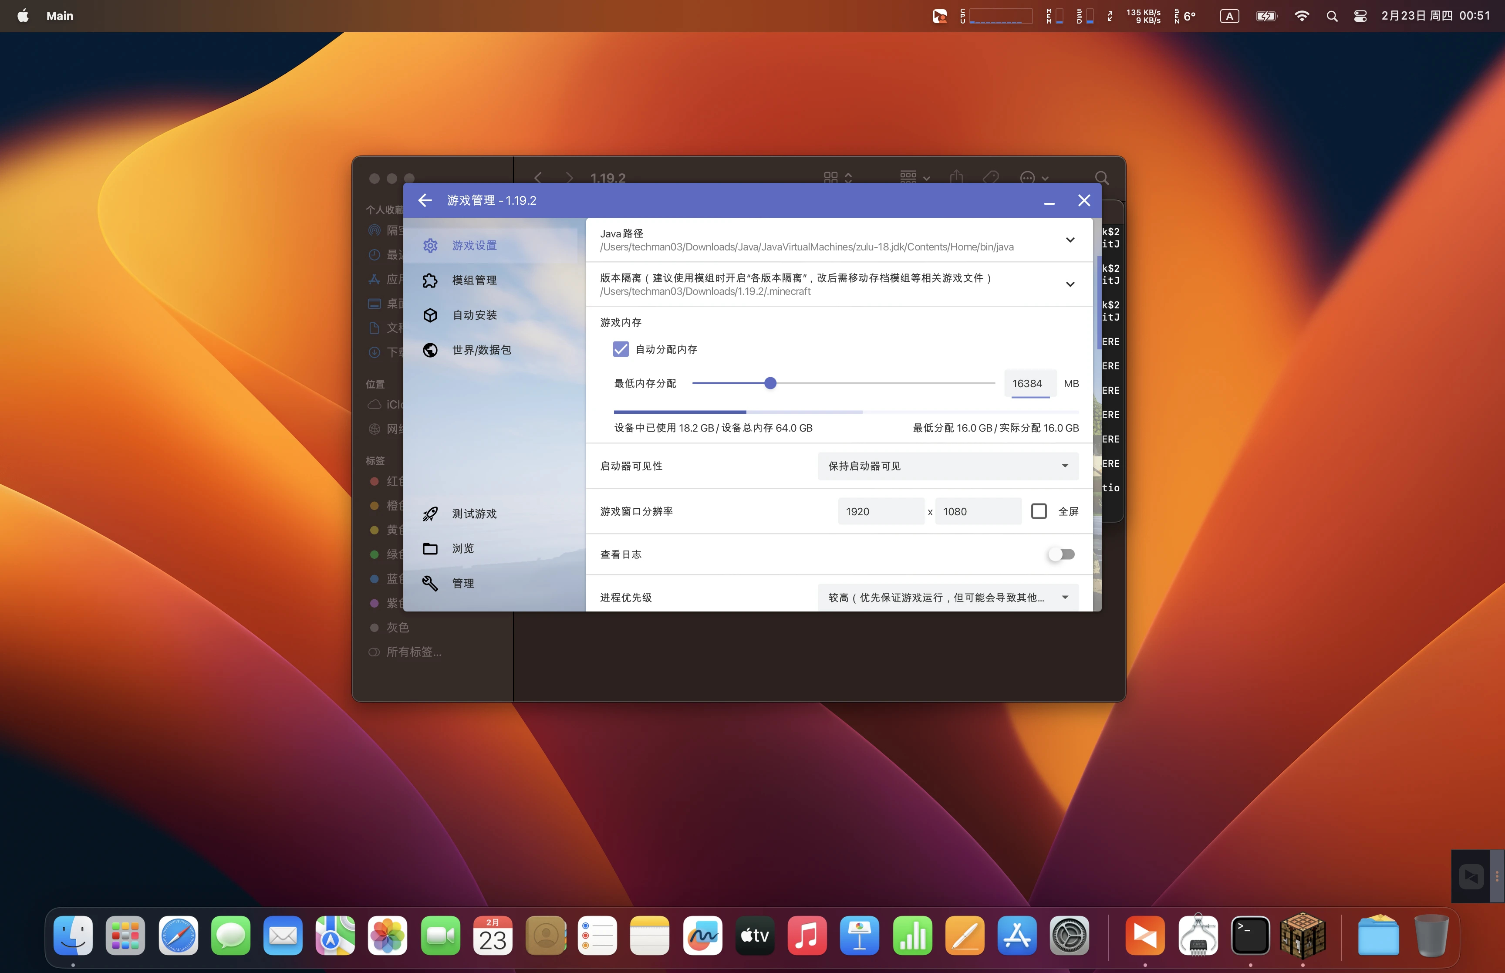Click the 最低内存分配 slider handle
Screen dimensions: 1505x973
coord(770,383)
